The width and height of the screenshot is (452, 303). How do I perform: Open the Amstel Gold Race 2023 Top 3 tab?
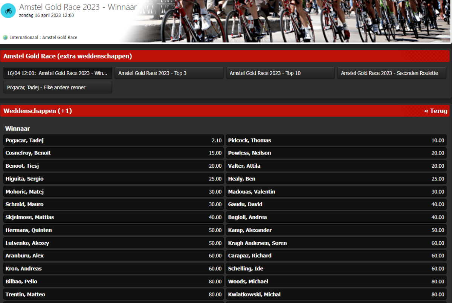[169, 73]
